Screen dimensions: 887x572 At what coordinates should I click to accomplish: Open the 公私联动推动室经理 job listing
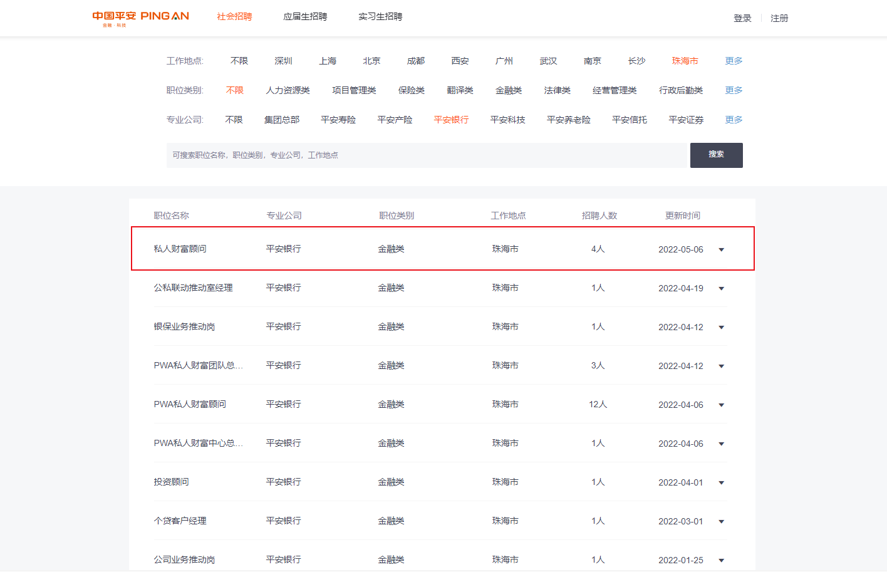click(x=194, y=288)
